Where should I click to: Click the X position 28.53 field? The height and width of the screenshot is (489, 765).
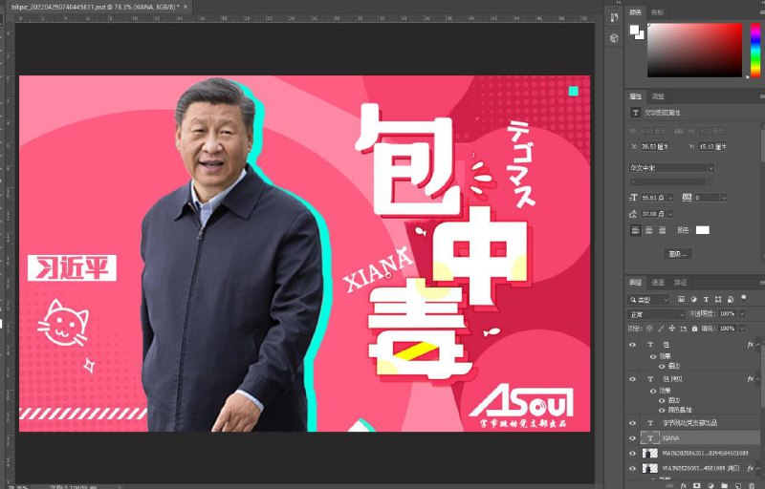click(x=655, y=146)
